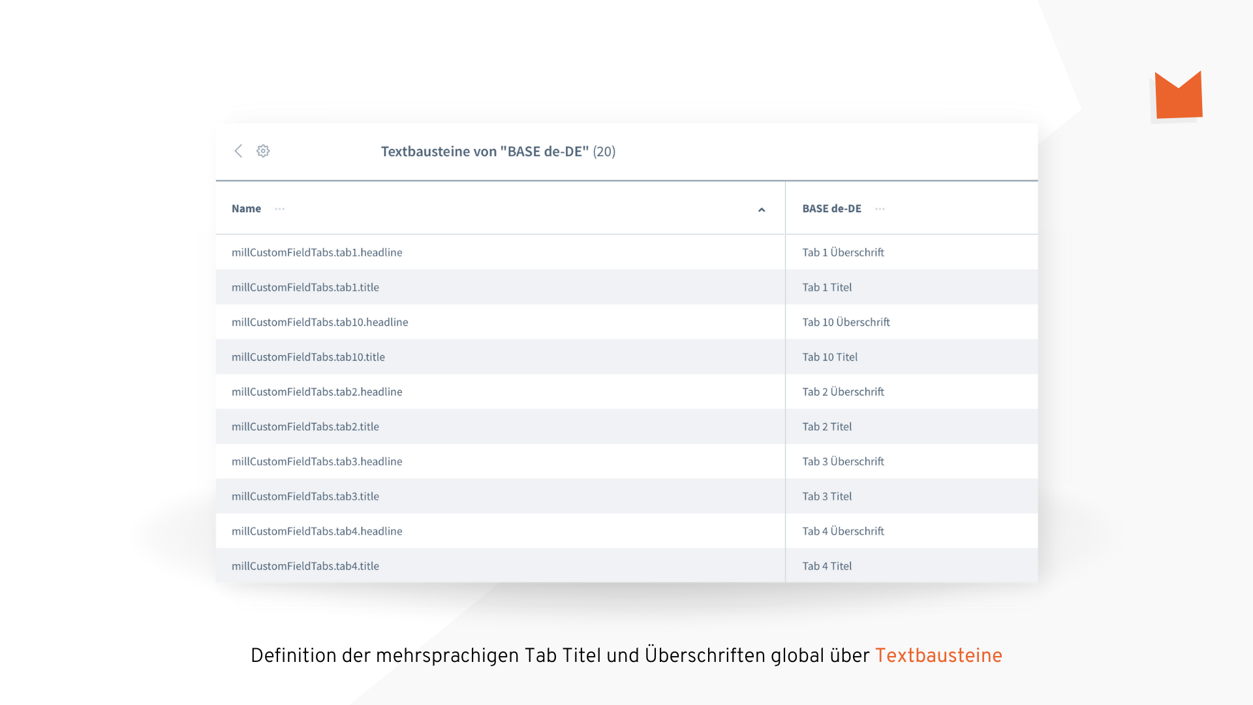Screen dimensions: 1253x705
Task: Edit the value Tab 10 Titel
Action: (829, 357)
